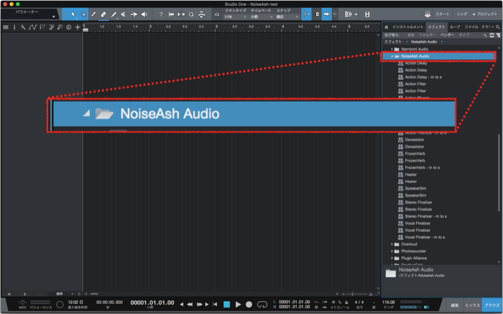503x314 pixels.
Task: Expand the Plugin Alliance folder
Action: point(392,258)
